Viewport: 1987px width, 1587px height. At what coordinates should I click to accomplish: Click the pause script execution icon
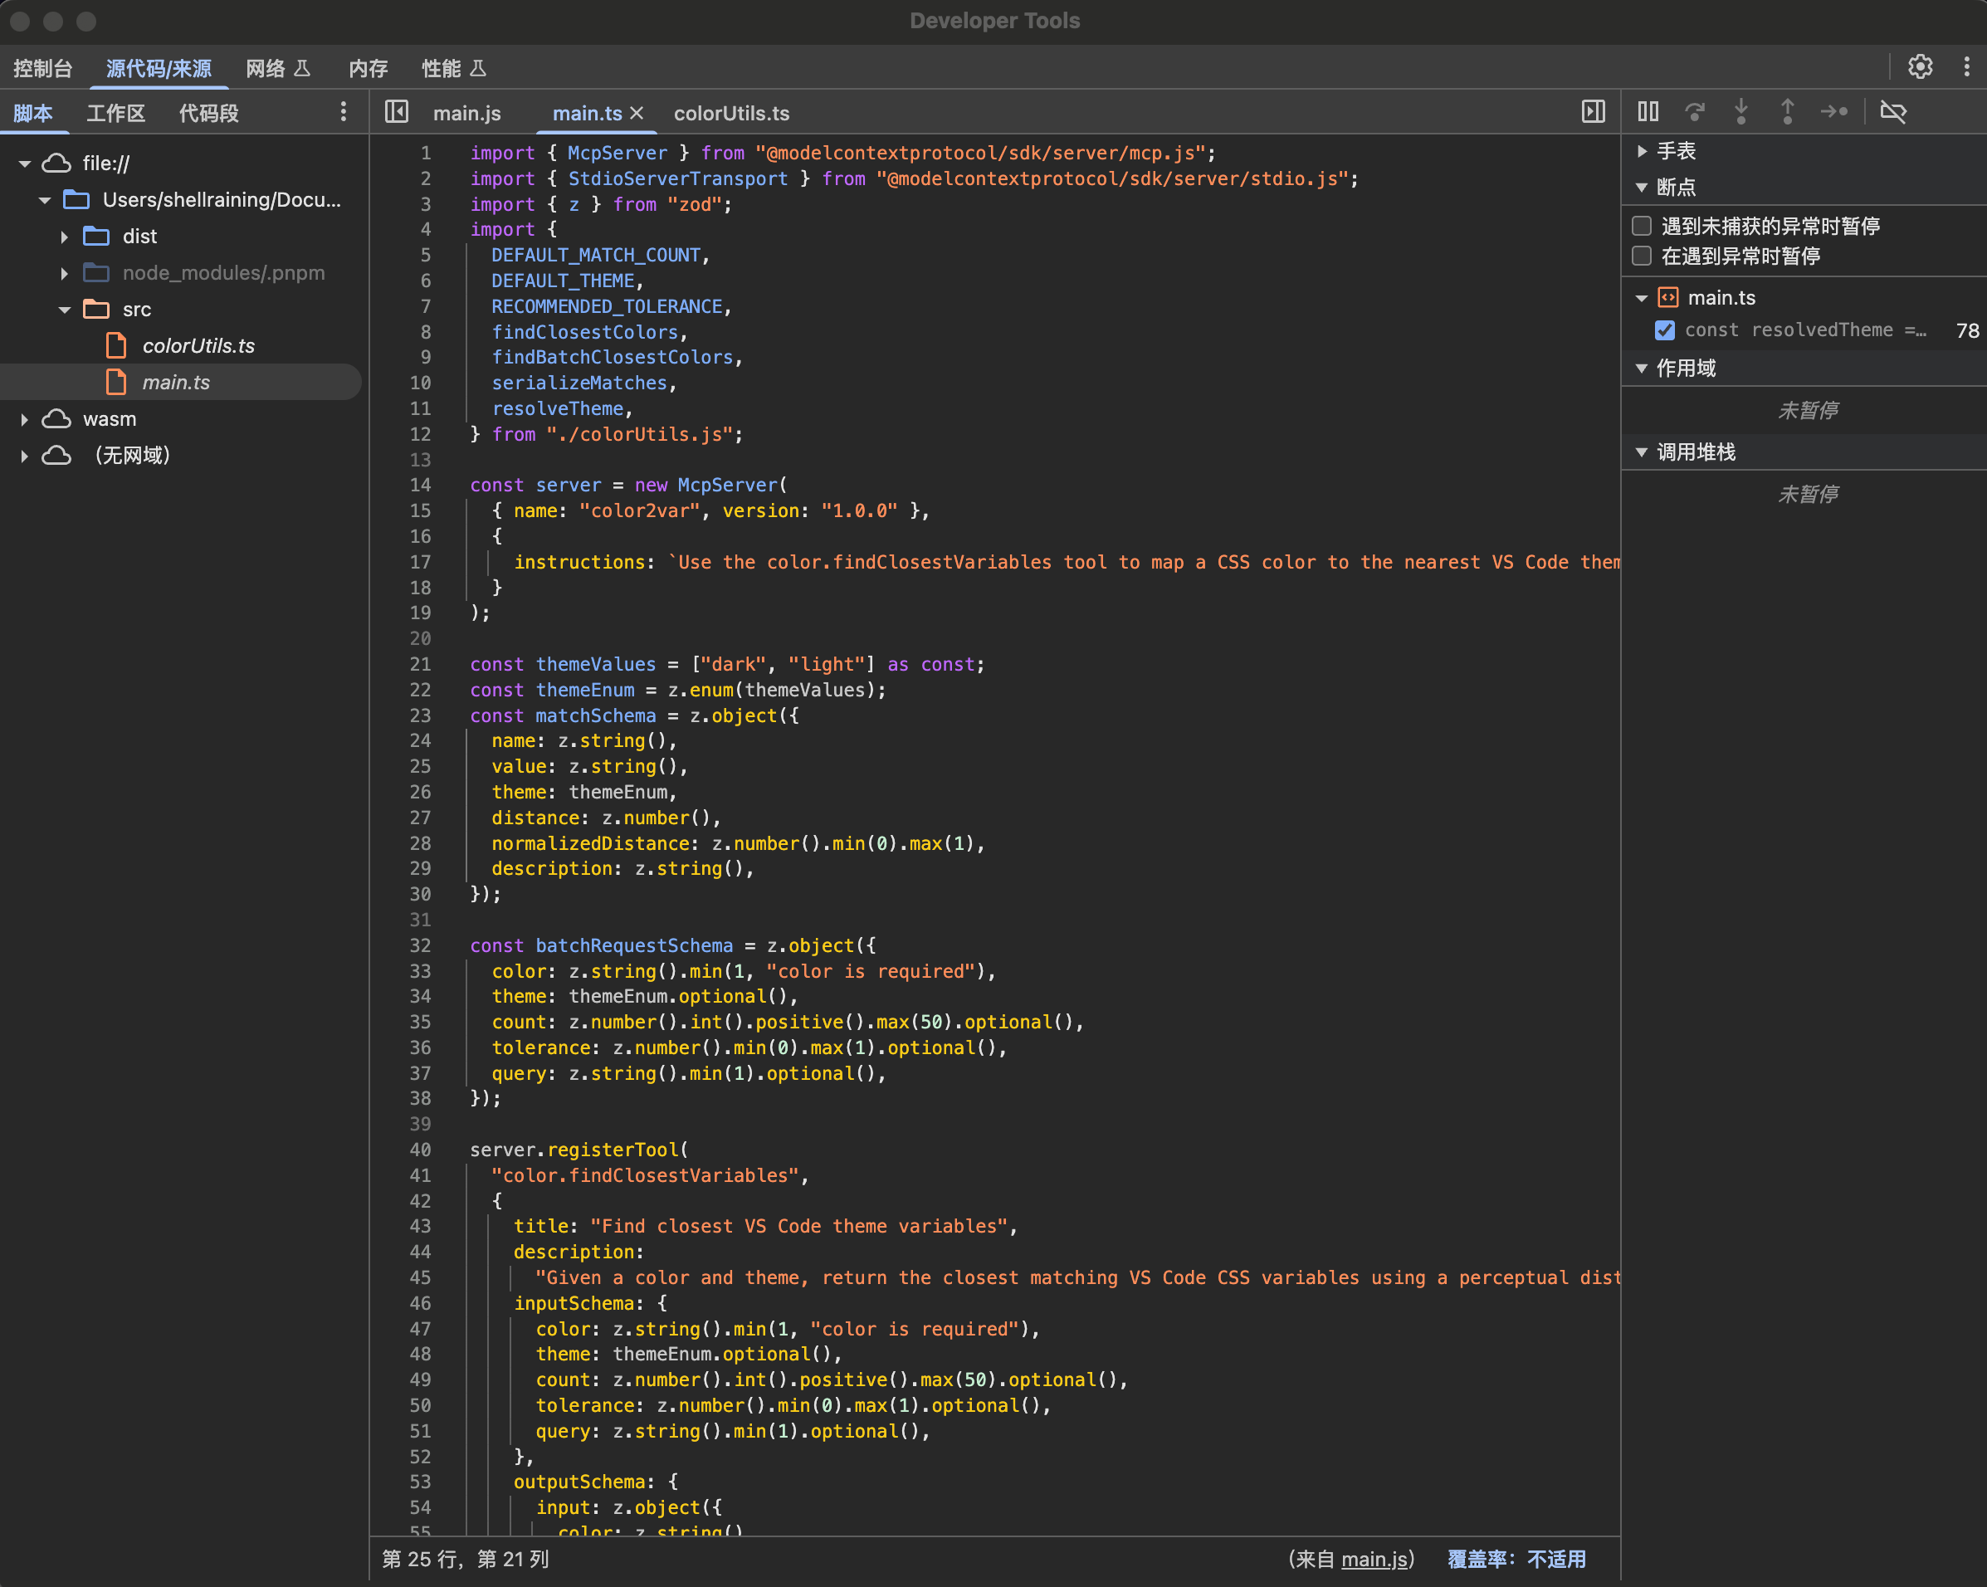[x=1648, y=111]
